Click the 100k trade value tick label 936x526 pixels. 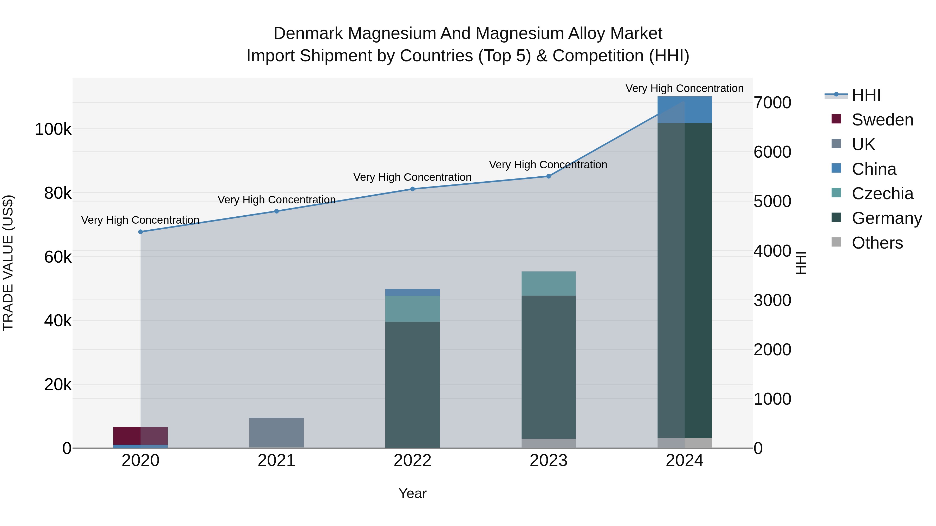(x=53, y=129)
